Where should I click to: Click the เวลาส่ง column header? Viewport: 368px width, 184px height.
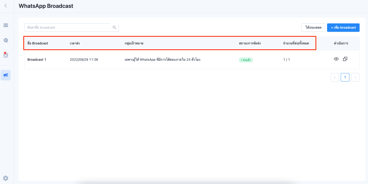(75, 43)
